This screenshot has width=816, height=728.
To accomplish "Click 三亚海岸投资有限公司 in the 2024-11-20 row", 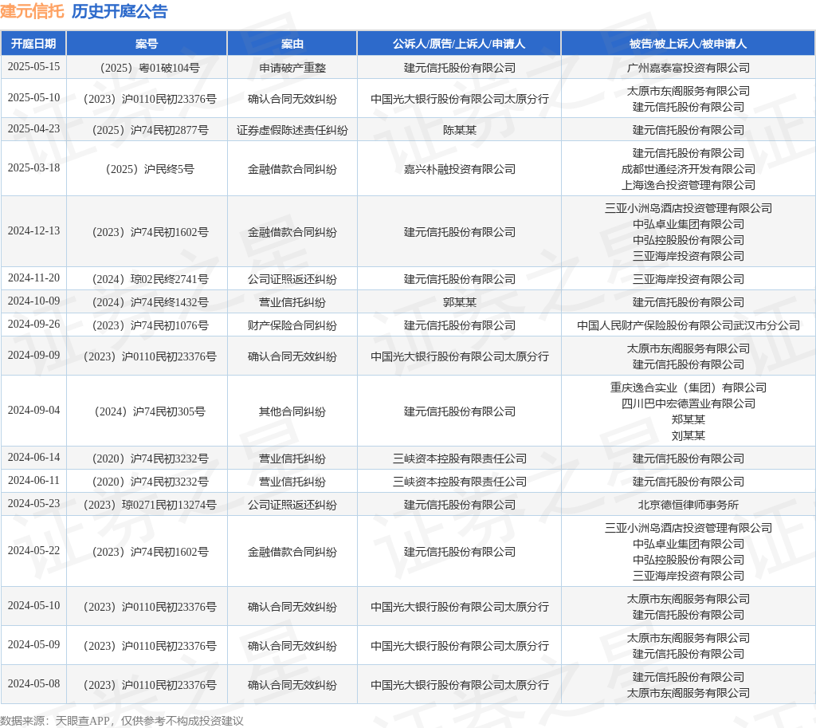I will point(688,279).
